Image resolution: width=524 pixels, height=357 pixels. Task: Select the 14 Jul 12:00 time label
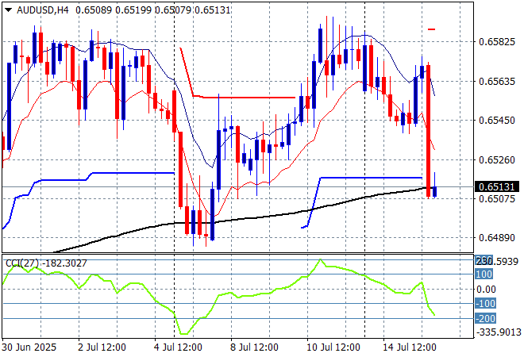[409, 347]
